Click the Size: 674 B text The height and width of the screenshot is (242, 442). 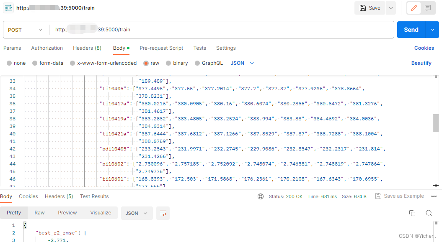(x=354, y=196)
